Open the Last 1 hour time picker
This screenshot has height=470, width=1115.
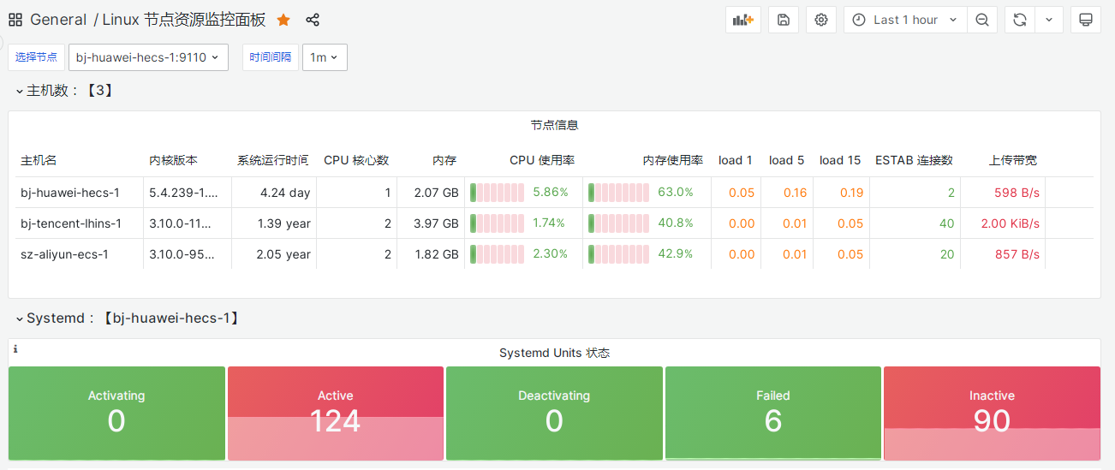tap(905, 20)
